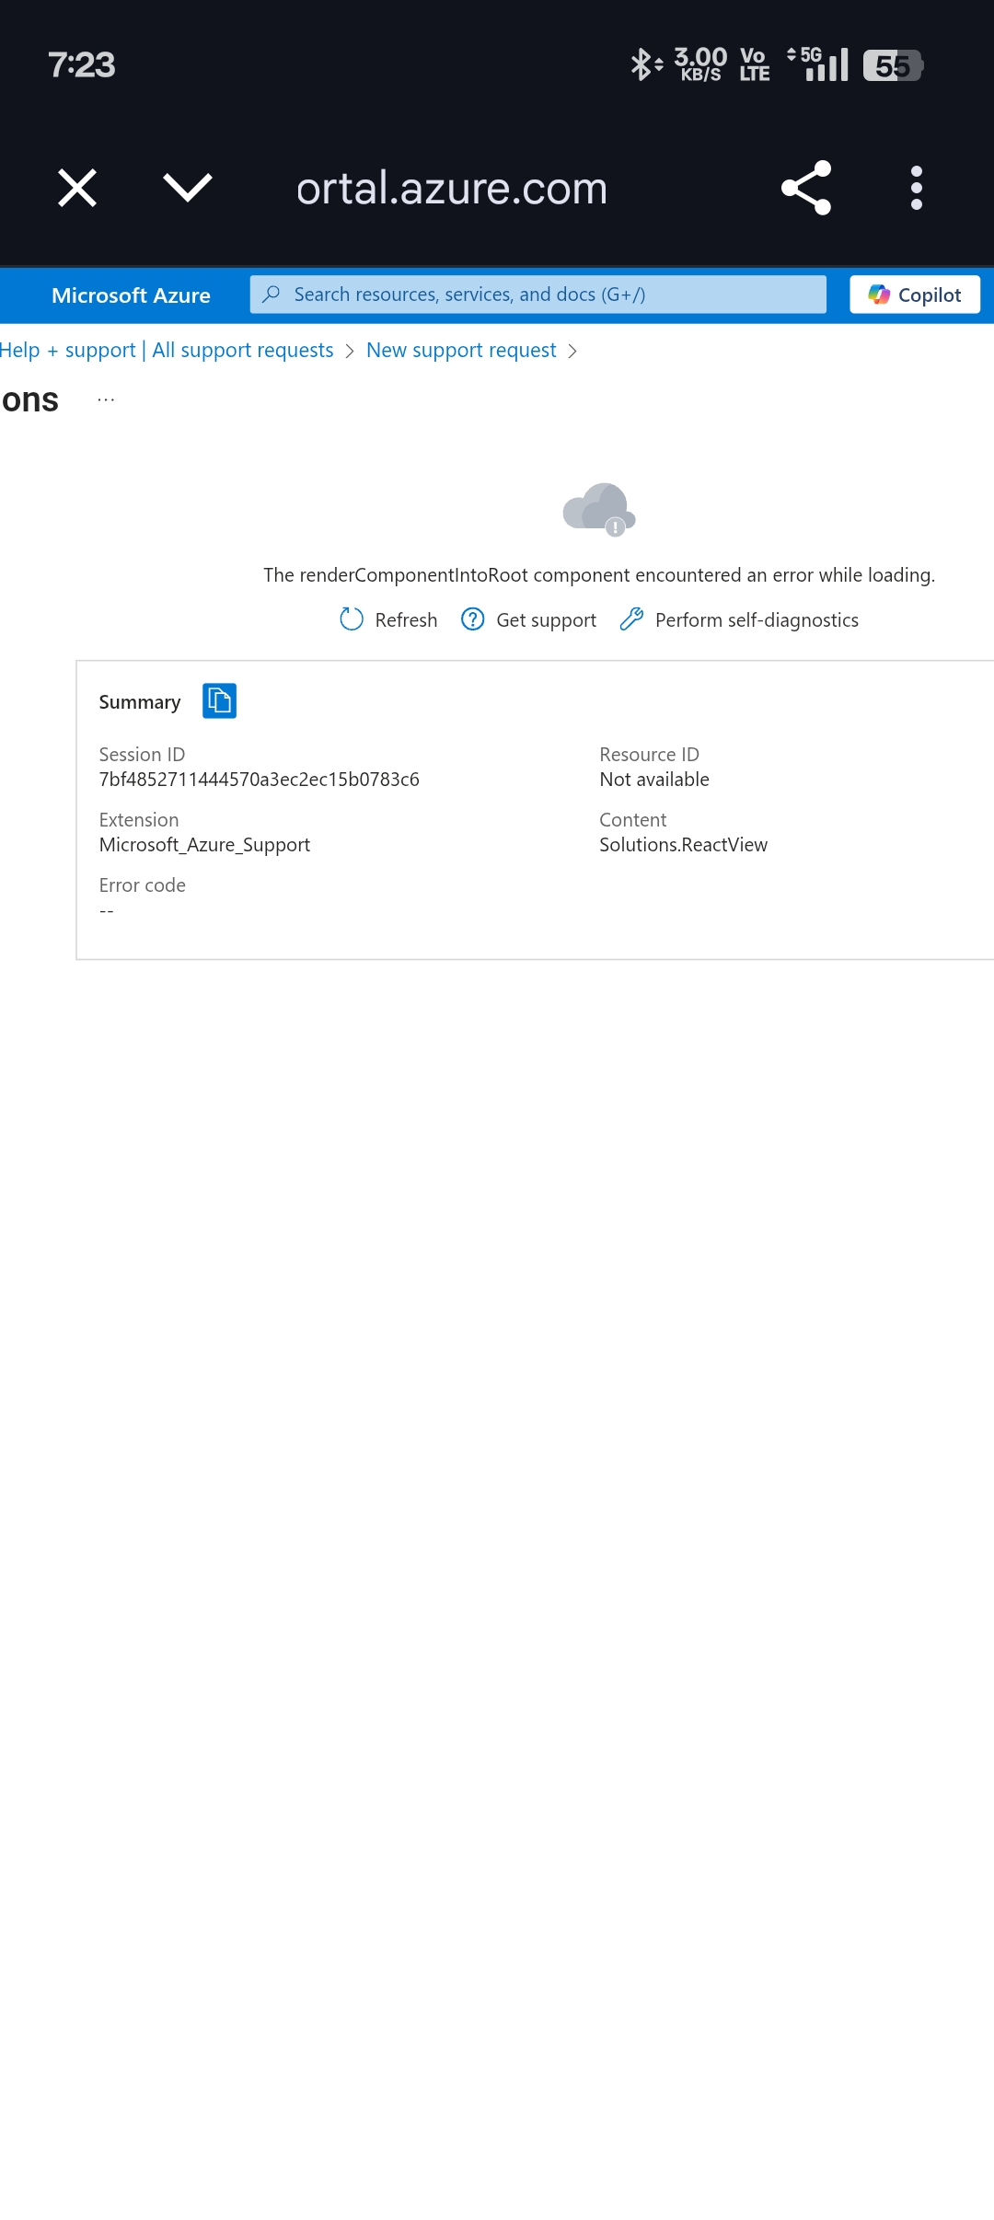The height and width of the screenshot is (2220, 994).
Task: Click chevron after New support request breadcrumb
Action: [x=572, y=352]
